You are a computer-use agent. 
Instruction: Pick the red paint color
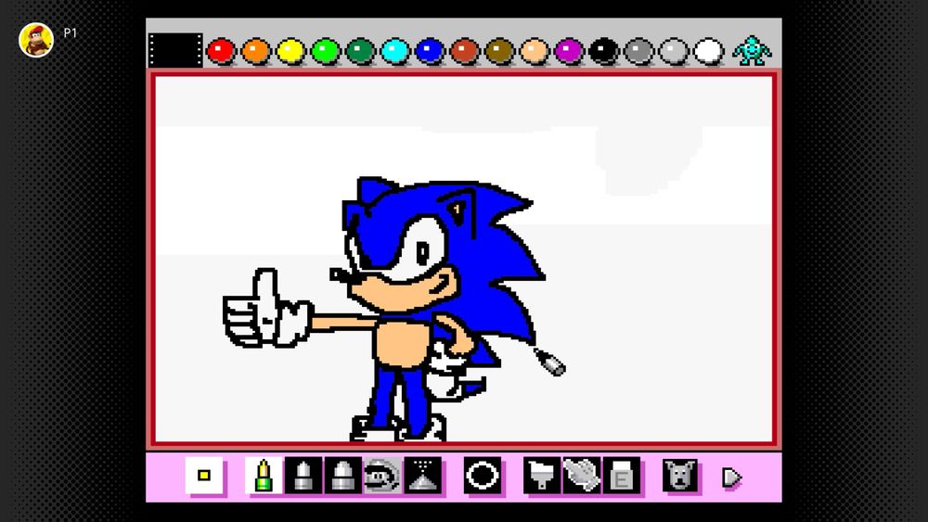point(221,51)
